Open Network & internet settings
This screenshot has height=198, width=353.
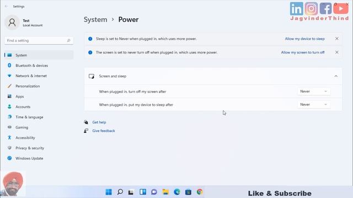tap(39, 76)
